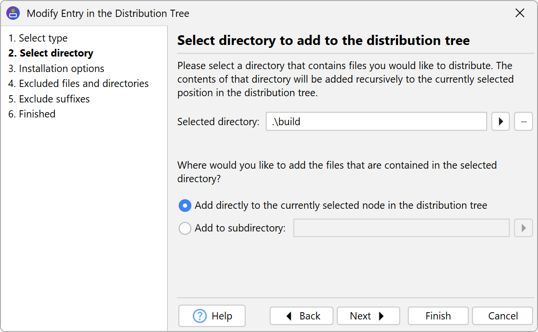Open variable arrow menu beside Selected directory
The width and height of the screenshot is (538, 332).
[x=500, y=122]
